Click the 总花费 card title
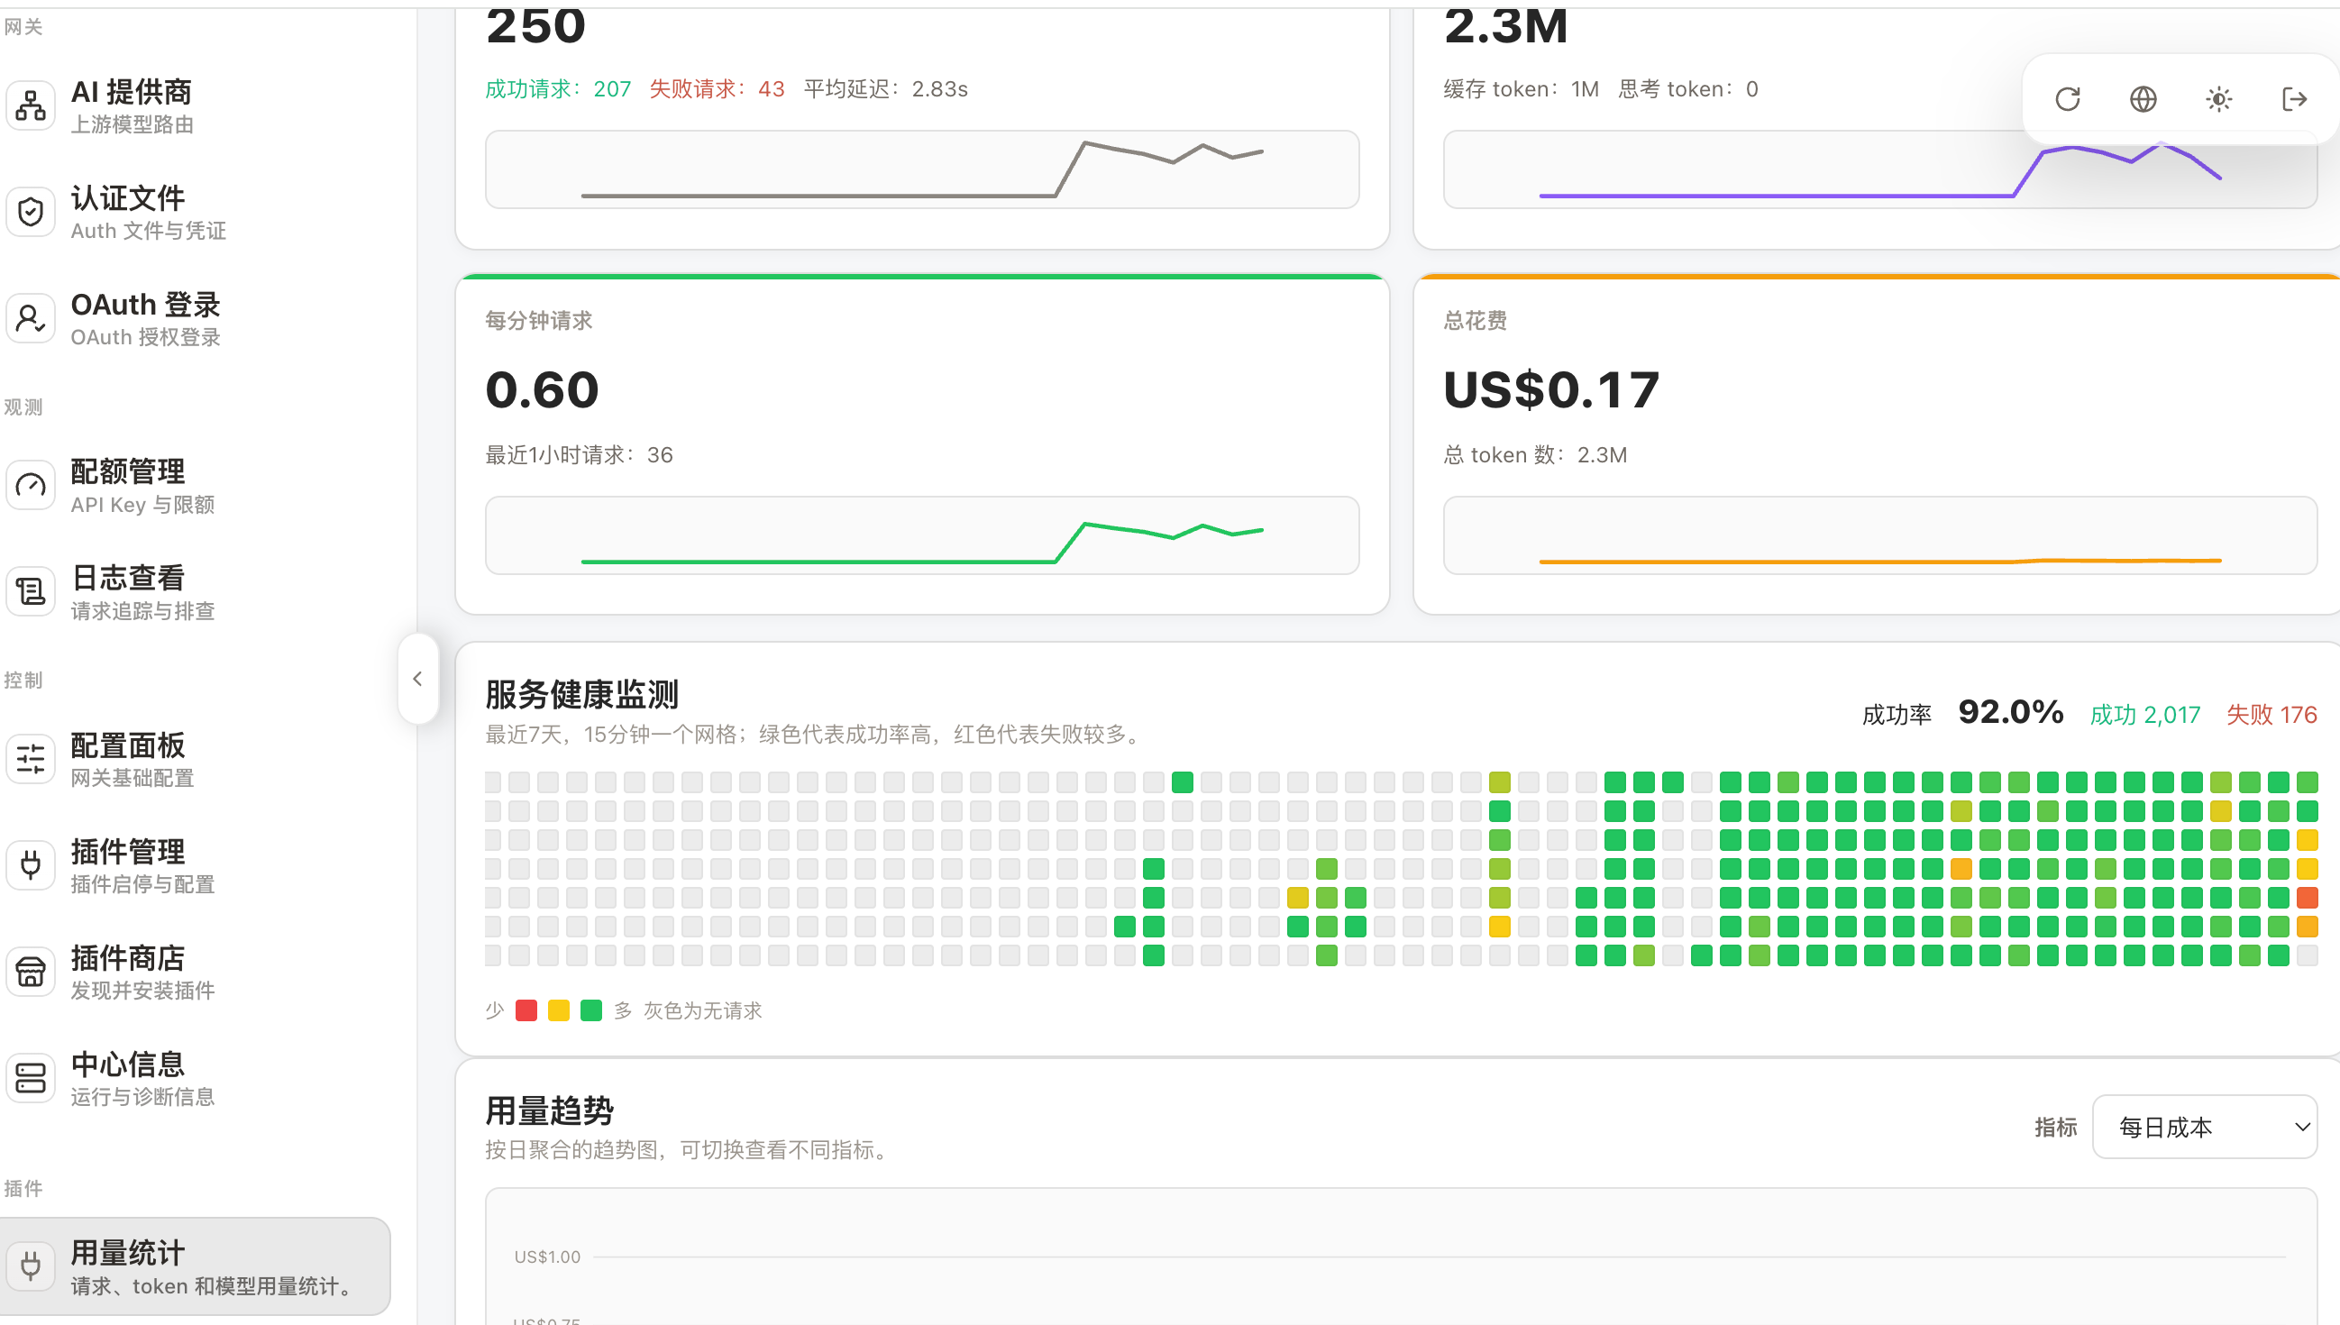 point(1475,320)
